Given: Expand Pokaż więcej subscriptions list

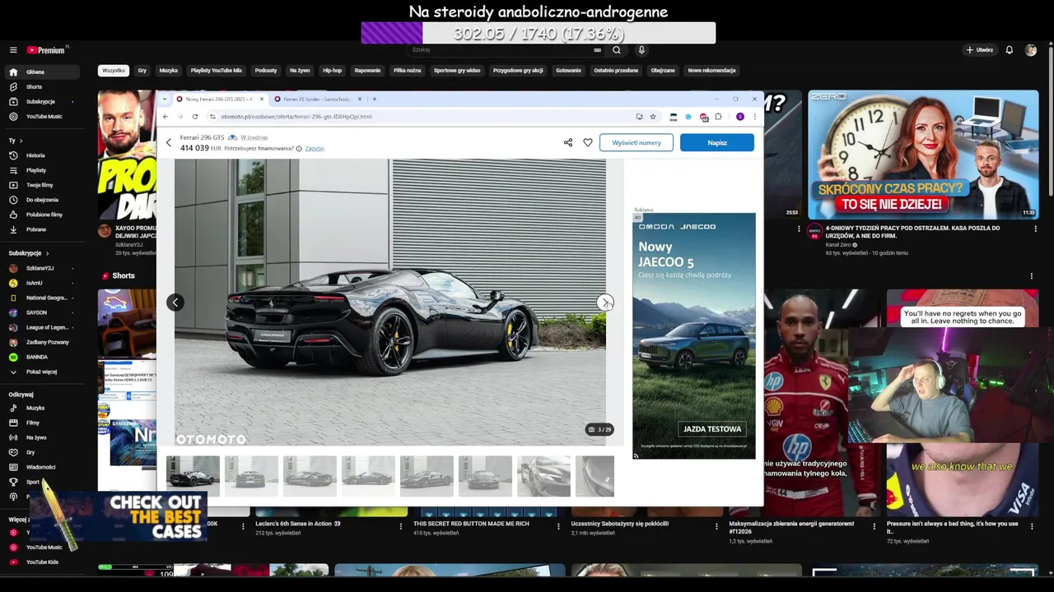Looking at the screenshot, I should (x=43, y=372).
